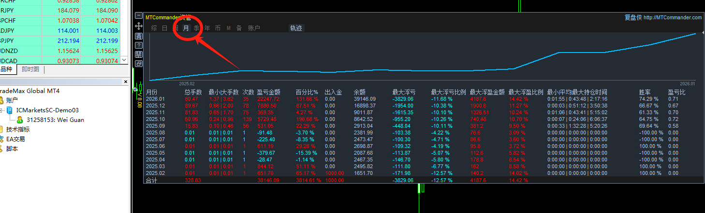This screenshot has width=705, height=213.
Task: Click the total percentage 3814.61 %
Action: click(x=309, y=180)
